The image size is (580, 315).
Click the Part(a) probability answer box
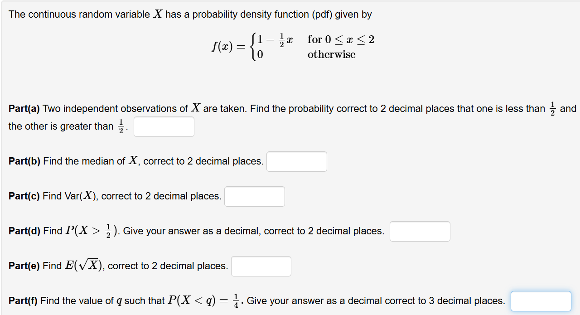(x=164, y=126)
